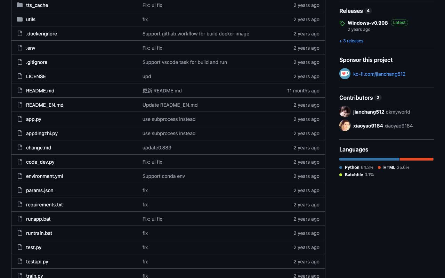Click the file icon next to app.py
The image size is (445, 278).
(x=20, y=119)
